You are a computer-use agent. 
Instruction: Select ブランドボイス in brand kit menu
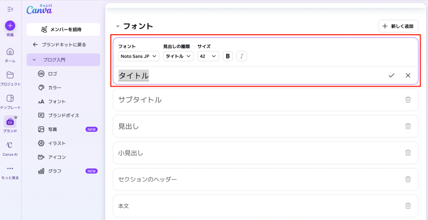[x=64, y=115]
